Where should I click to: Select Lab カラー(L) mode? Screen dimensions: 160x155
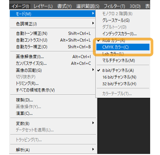123,54
